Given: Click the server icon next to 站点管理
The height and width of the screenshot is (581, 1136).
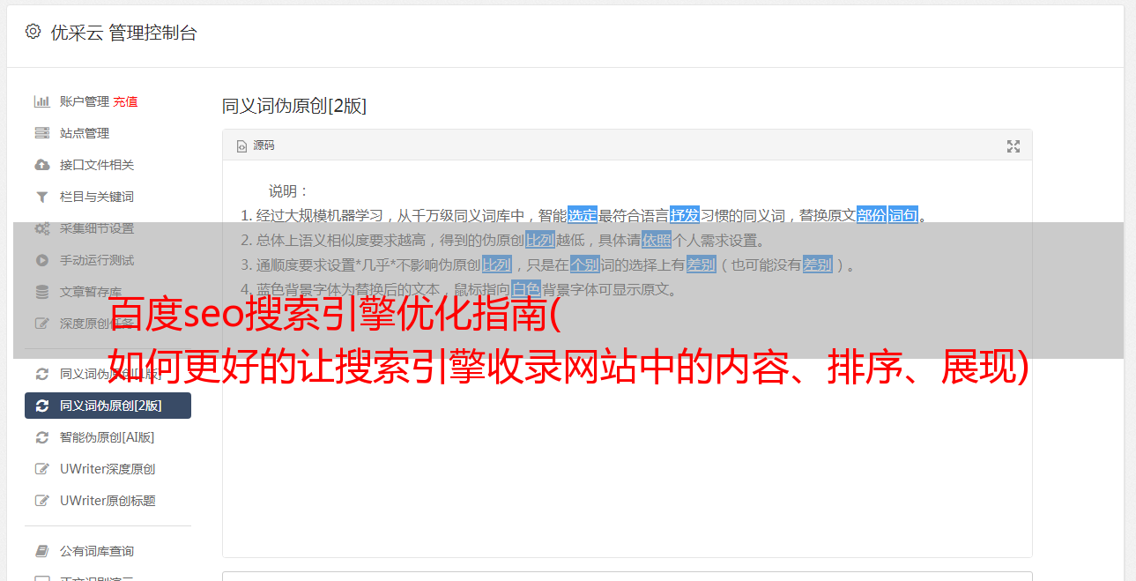Looking at the screenshot, I should 41,133.
